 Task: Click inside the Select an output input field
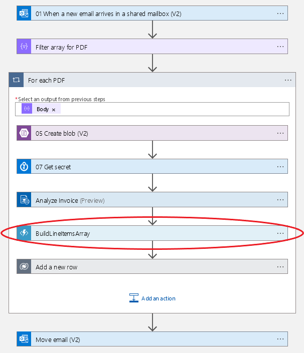[x=171, y=109]
